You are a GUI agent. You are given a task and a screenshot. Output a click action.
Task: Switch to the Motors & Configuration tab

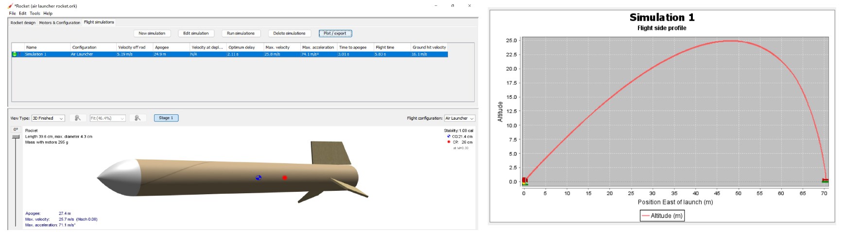coord(60,23)
